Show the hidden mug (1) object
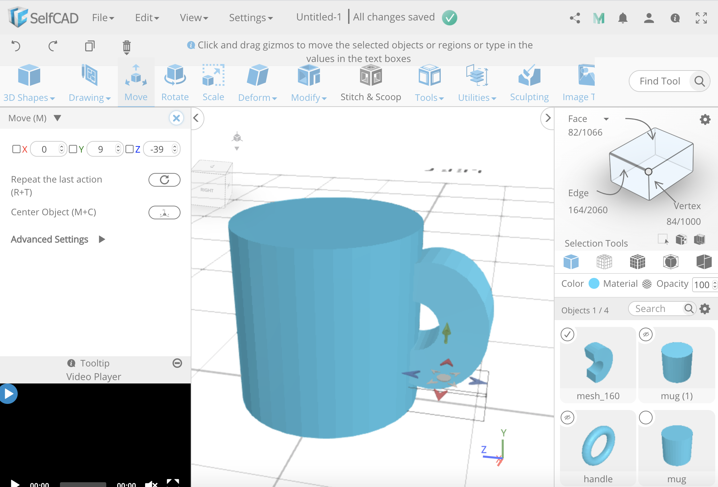Screen dimensions: 718x487 pyautogui.click(x=646, y=334)
